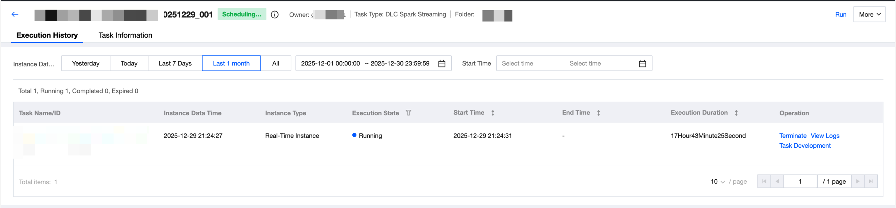Open the Start Time calendar icon

coord(642,64)
